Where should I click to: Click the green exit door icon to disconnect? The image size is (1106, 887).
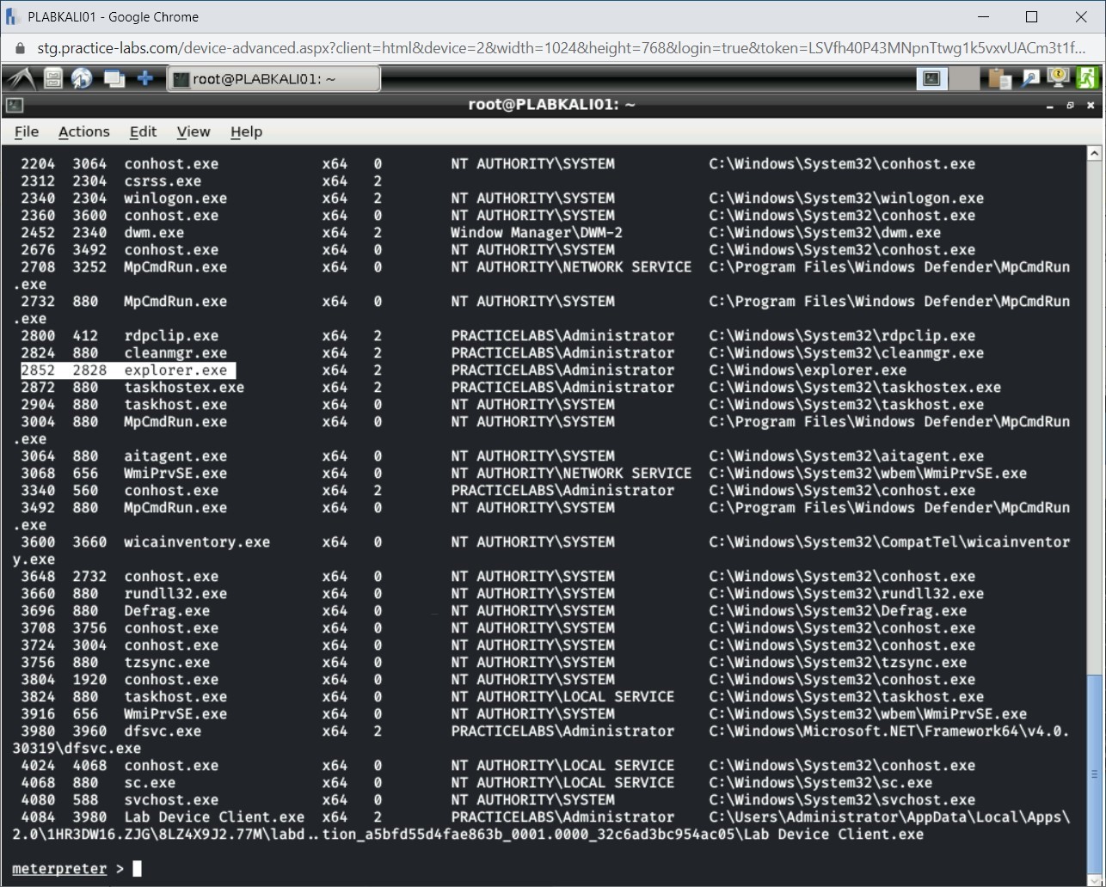click(1087, 77)
